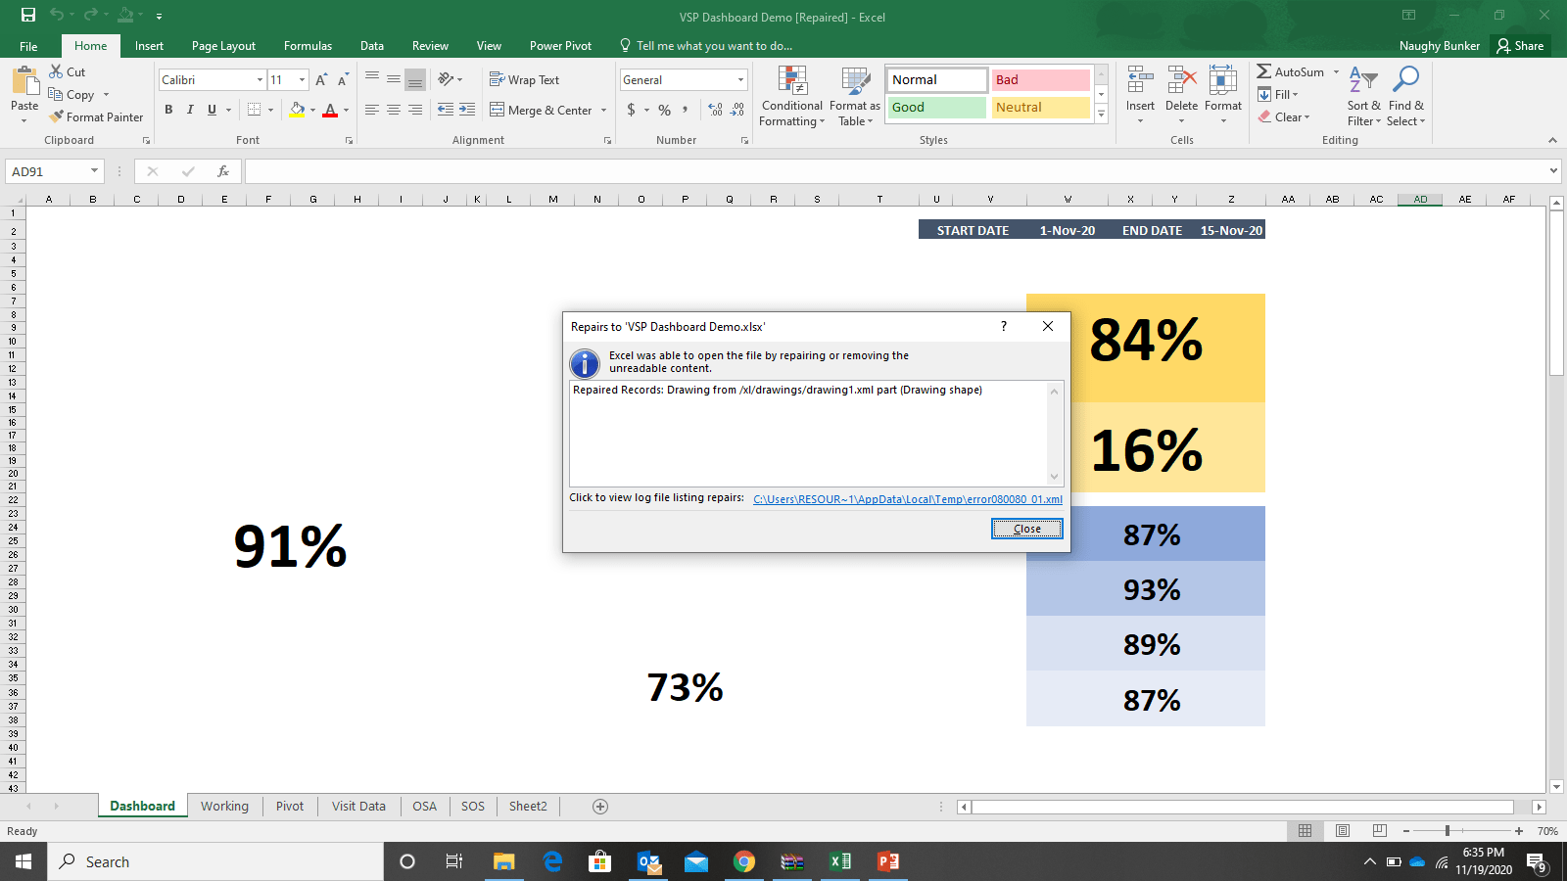1567x881 pixels.
Task: Apply the Percent Style format
Action: pyautogui.click(x=664, y=111)
